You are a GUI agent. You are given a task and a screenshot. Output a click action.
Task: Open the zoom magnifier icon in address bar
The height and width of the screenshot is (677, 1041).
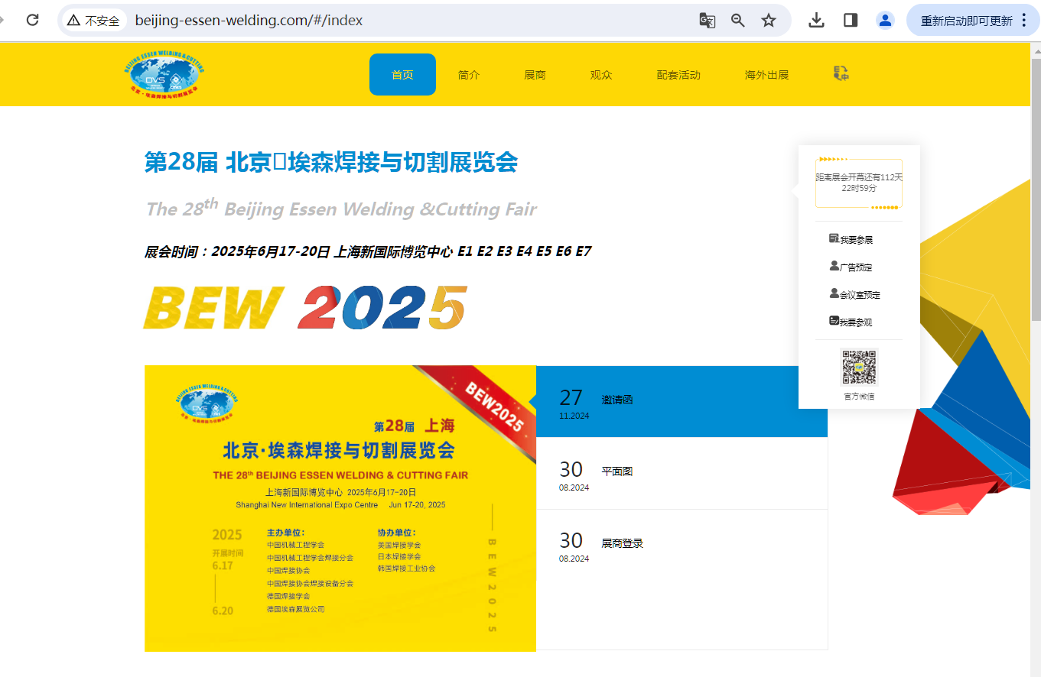pos(738,21)
